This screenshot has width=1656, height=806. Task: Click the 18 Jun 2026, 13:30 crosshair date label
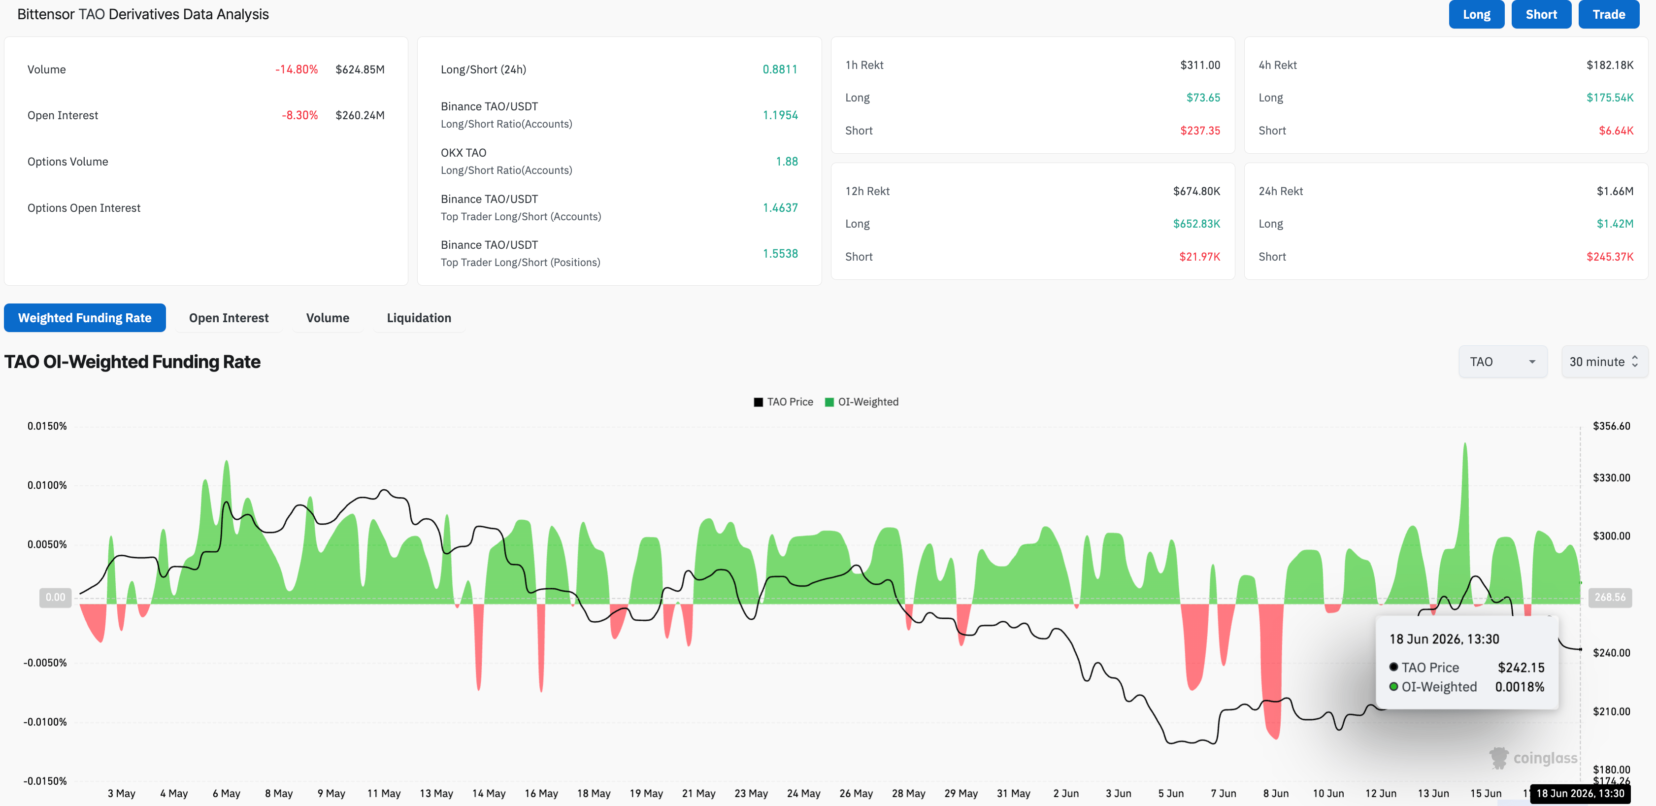click(x=1580, y=793)
